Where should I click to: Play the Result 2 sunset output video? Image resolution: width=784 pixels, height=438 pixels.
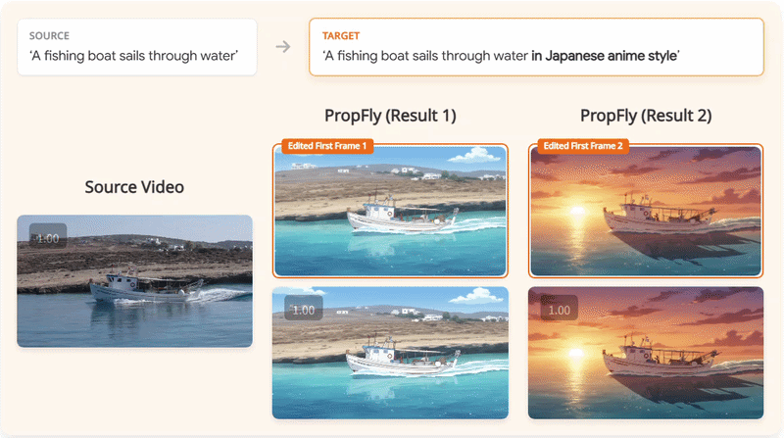[646, 353]
